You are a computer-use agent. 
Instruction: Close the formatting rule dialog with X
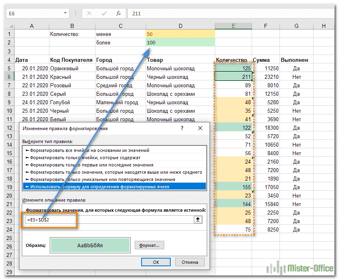pyautogui.click(x=200, y=128)
